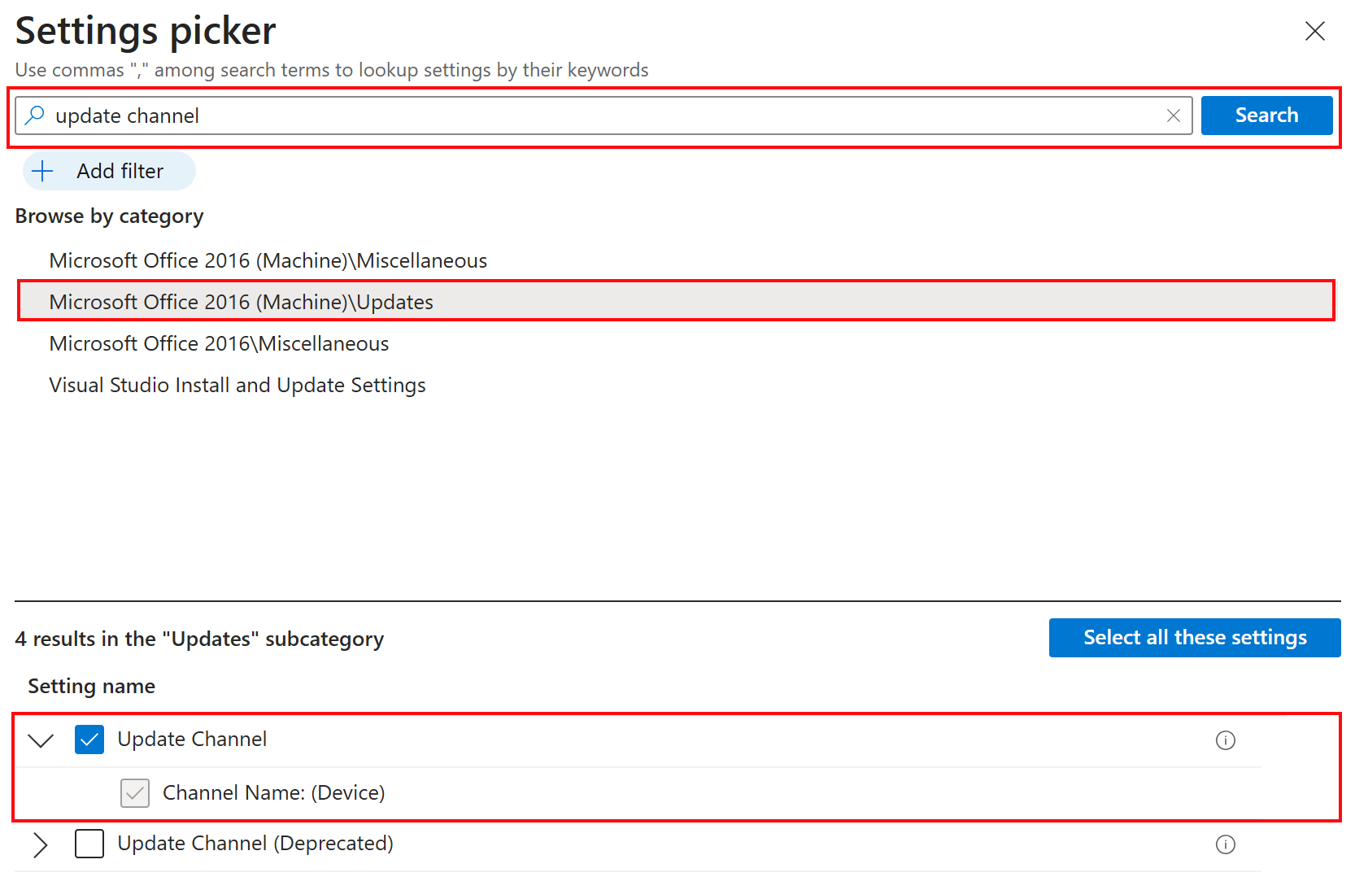Show info for Update Channel (Deprecated)

[x=1225, y=844]
